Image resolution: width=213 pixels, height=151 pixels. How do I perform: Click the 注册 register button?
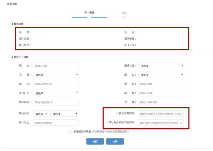click(115, 141)
